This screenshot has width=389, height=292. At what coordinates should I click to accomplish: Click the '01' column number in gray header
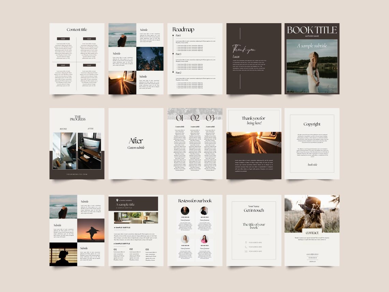pos(179,118)
